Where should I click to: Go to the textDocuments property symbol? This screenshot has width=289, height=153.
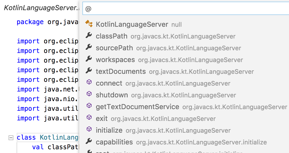(184, 71)
